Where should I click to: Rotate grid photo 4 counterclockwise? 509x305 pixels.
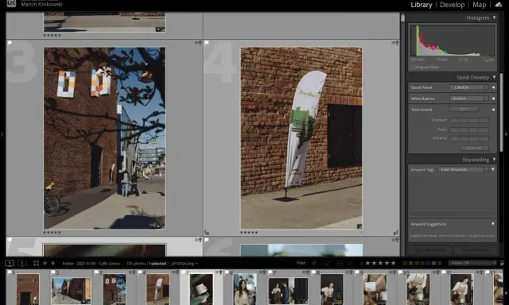click(207, 233)
